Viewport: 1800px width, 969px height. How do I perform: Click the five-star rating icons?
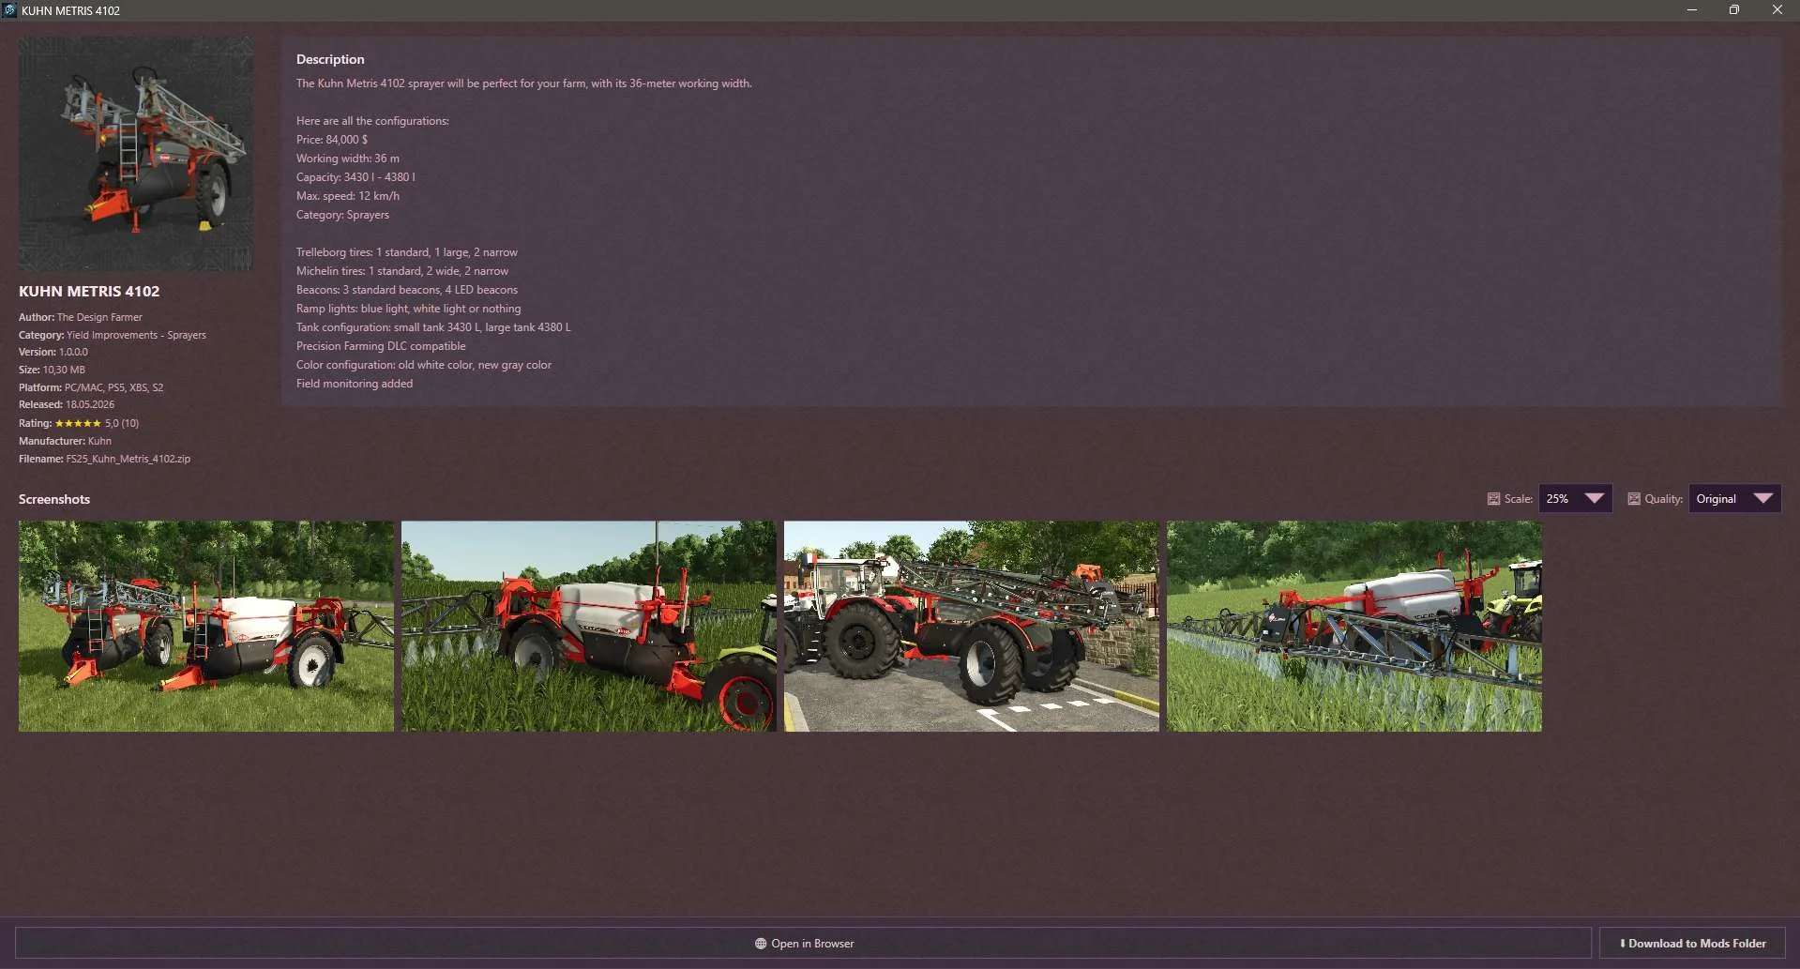pyautogui.click(x=78, y=423)
